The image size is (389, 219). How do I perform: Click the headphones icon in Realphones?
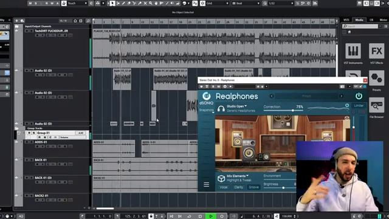click(221, 108)
